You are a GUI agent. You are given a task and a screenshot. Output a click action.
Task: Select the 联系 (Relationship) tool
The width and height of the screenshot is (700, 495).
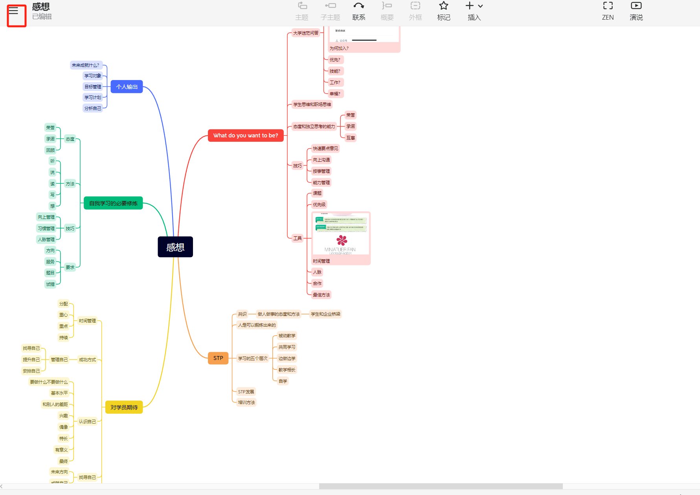[x=358, y=11]
